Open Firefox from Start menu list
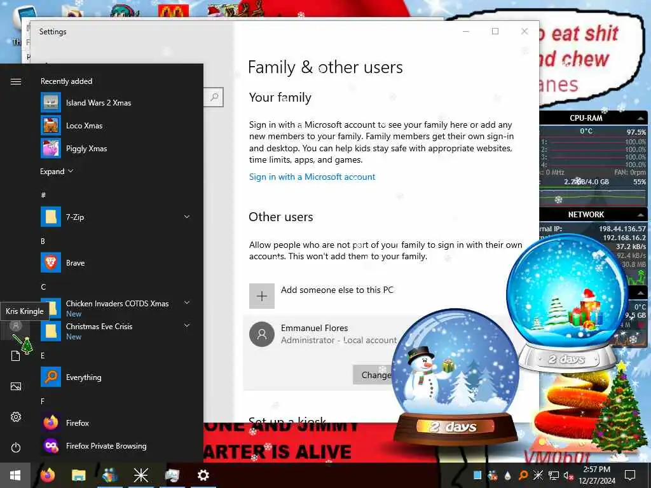The image size is (651, 488). pyautogui.click(x=77, y=423)
